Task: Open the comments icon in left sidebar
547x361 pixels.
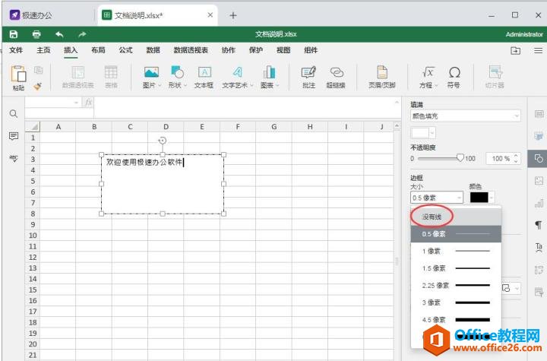Action: [14, 136]
